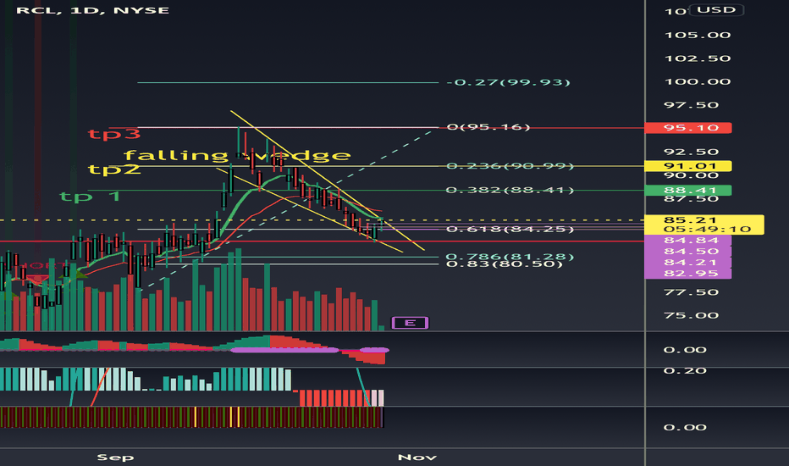Select the tp2 label
The width and height of the screenshot is (789, 466).
coord(114,169)
